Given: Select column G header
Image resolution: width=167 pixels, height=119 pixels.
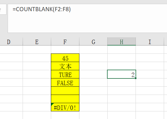Looking at the screenshot, I should pos(93,42).
